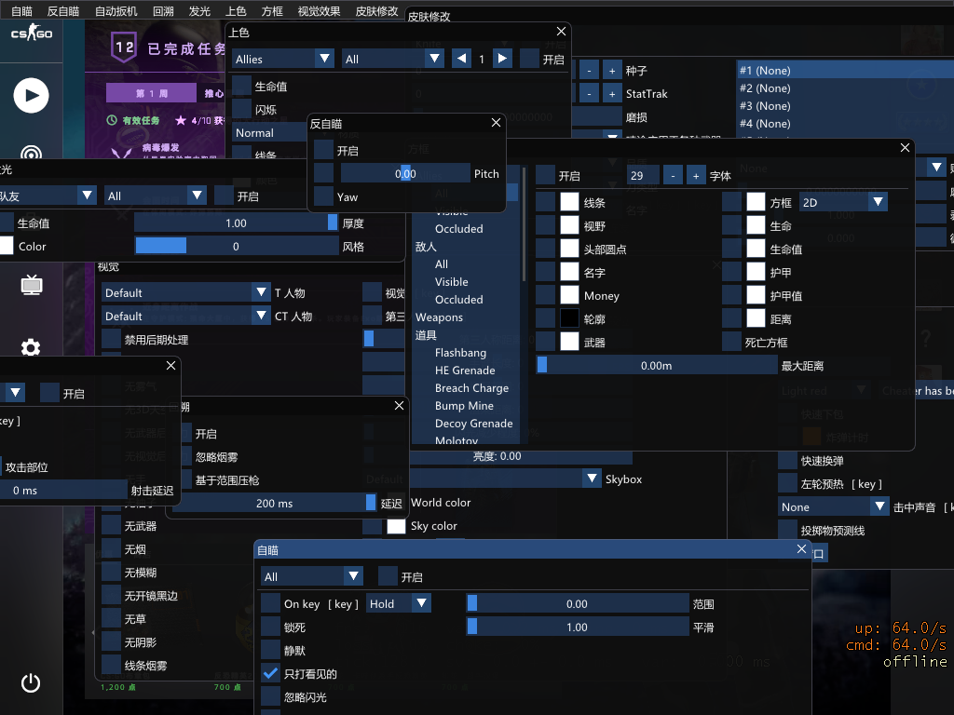The width and height of the screenshot is (954, 715).
Task: Open the settings gear in the left sidebar
Action: pos(31,347)
